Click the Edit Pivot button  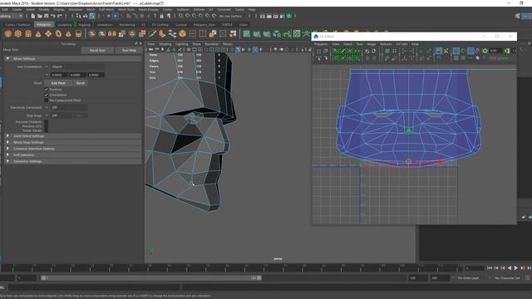[x=58, y=83]
